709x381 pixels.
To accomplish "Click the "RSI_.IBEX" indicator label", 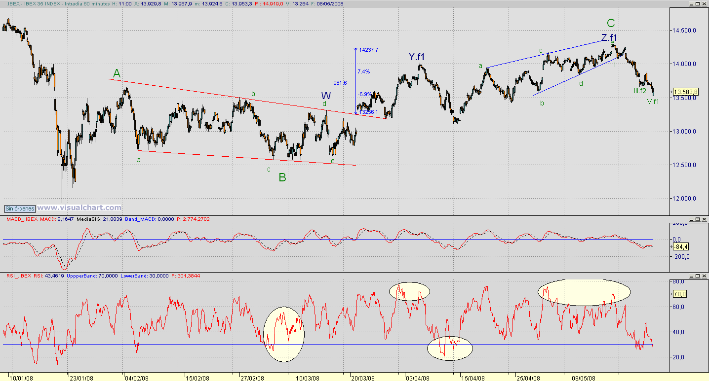I will [x=19, y=276].
